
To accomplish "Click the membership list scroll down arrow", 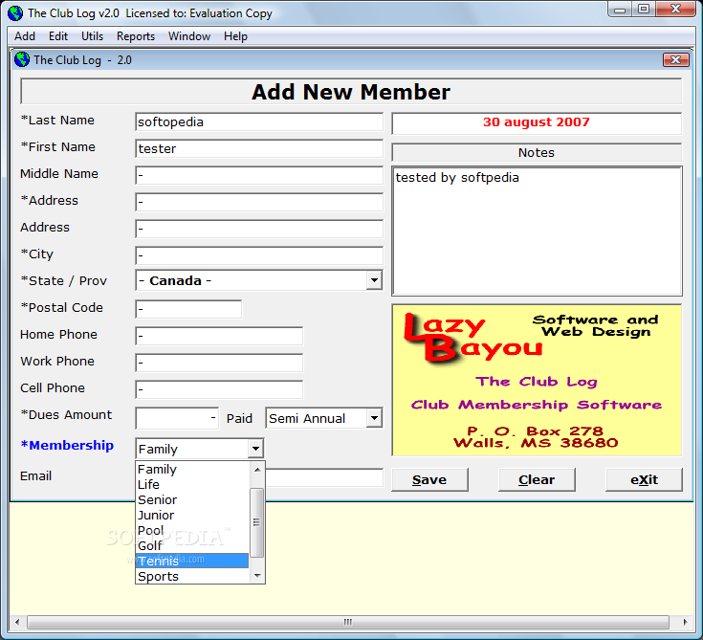I will point(257,575).
